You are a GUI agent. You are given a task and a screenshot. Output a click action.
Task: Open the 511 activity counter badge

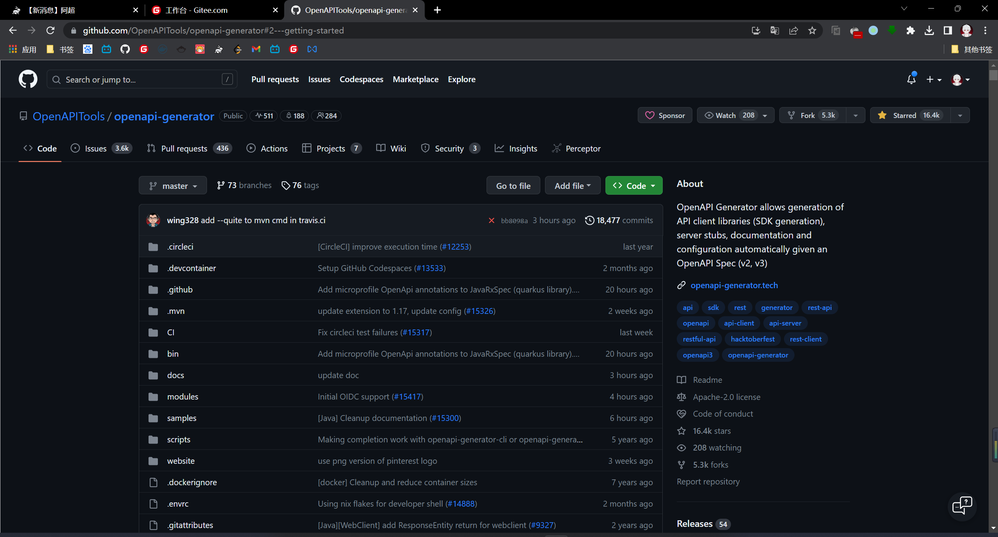tap(264, 116)
